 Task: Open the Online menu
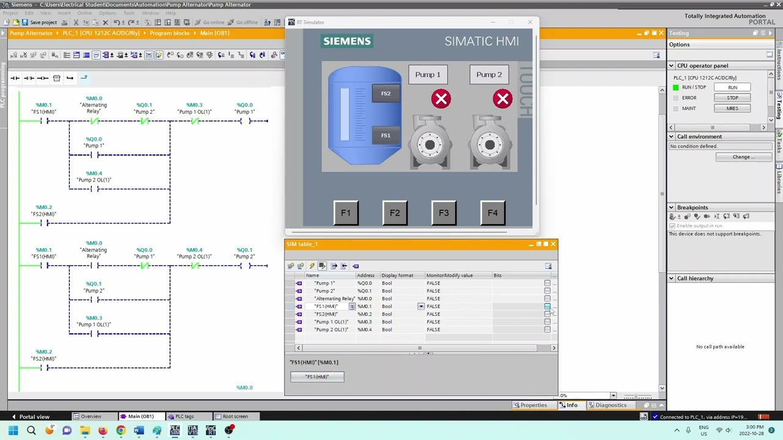[84, 13]
